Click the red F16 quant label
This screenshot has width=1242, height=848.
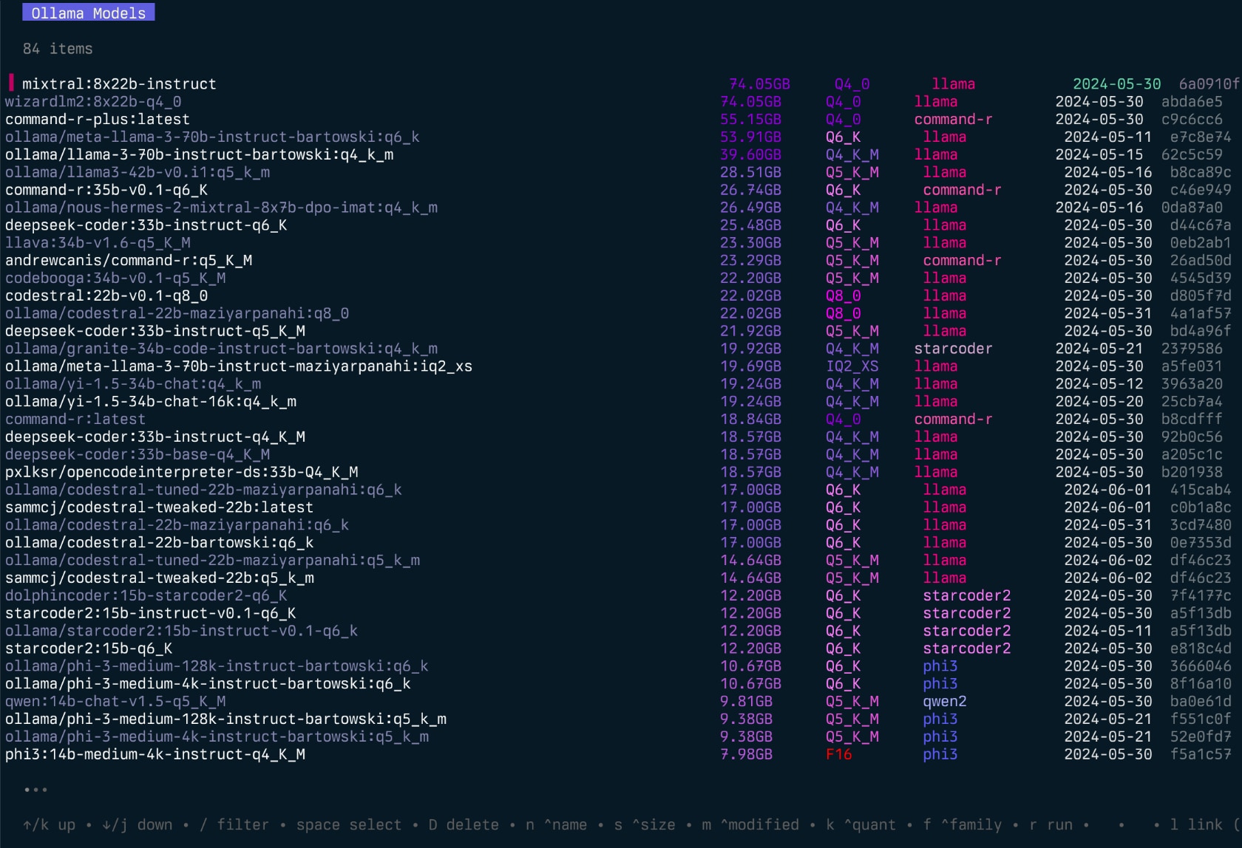839,755
